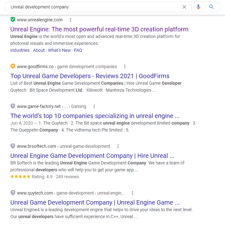
Task: Click the green shield icon beside unrealengine.com
Action: tap(13, 19)
